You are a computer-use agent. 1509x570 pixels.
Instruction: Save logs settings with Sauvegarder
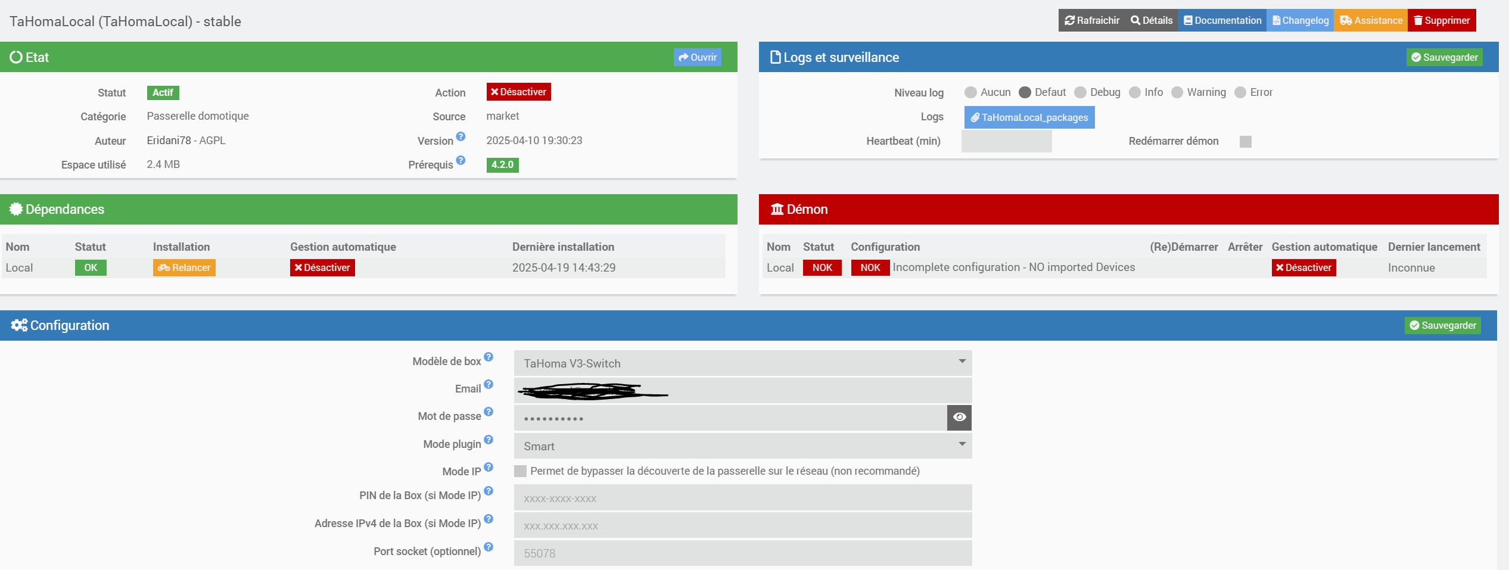(x=1445, y=57)
